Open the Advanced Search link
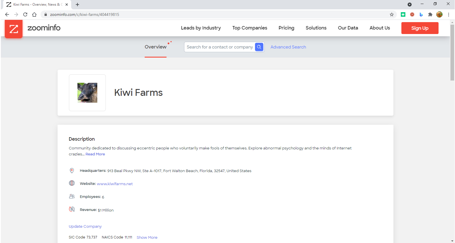This screenshot has width=455, height=243. point(288,47)
